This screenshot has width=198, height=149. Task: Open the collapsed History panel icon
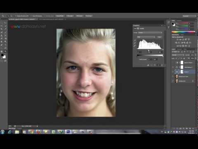point(169,22)
